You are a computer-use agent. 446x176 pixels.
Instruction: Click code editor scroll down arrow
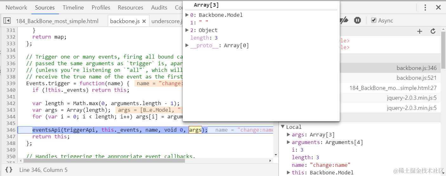coord(276,155)
